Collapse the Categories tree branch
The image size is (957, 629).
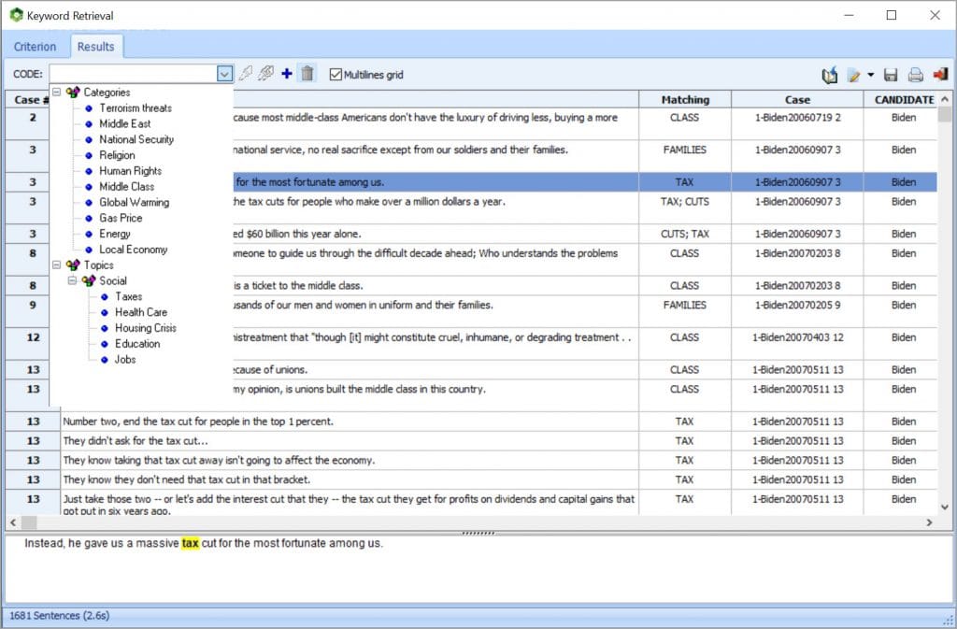click(x=58, y=93)
